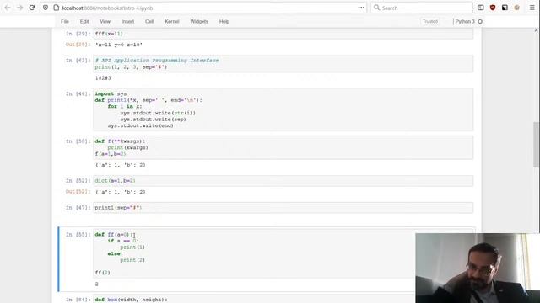Open the Insert menu
The image size is (540, 303).
coord(127,21)
